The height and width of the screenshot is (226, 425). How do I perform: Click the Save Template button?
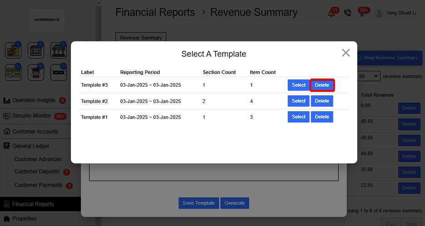199,203
